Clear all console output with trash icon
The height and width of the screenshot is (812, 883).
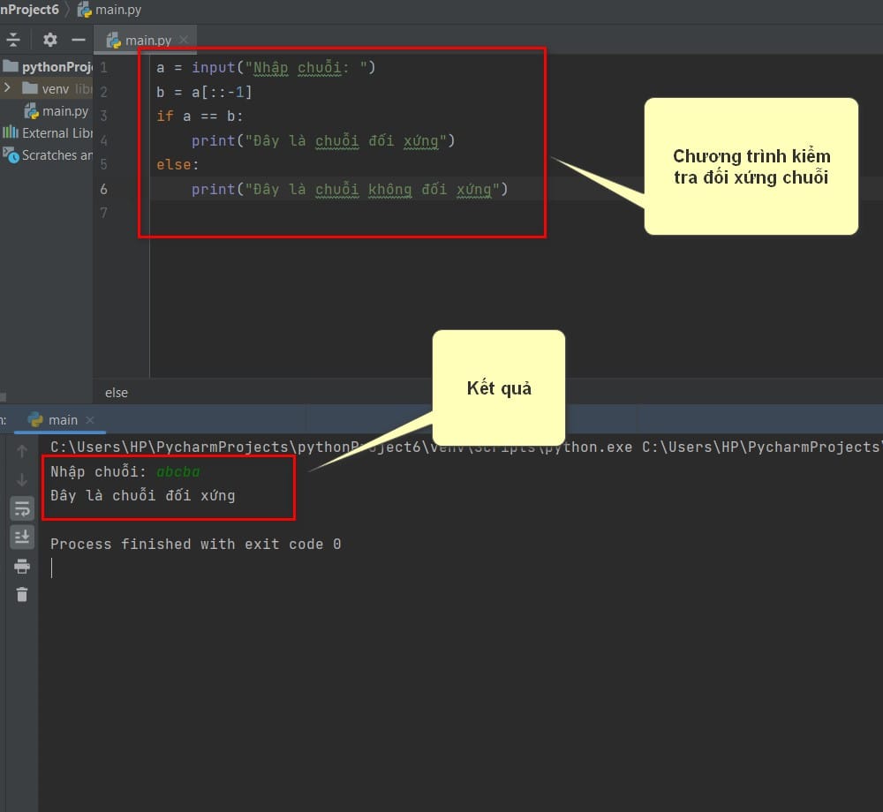coord(22,594)
